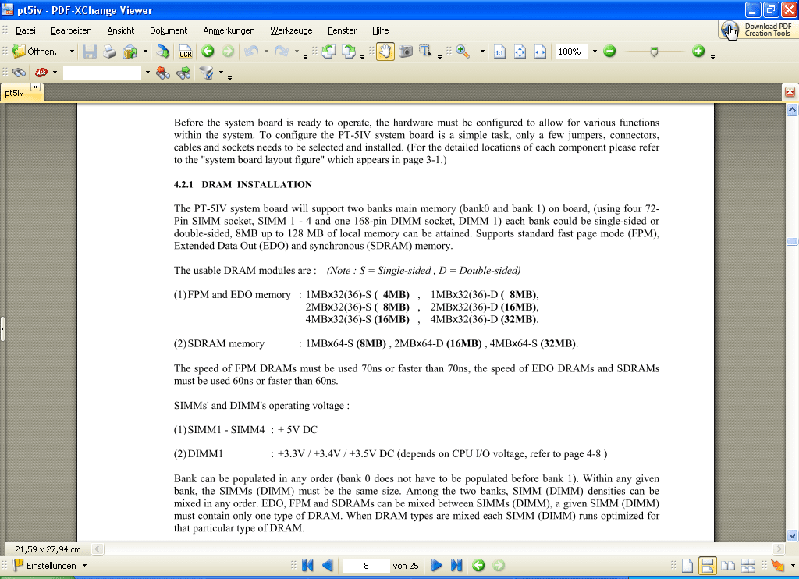Print the document with printer icon
The height and width of the screenshot is (579, 799).
(x=109, y=52)
